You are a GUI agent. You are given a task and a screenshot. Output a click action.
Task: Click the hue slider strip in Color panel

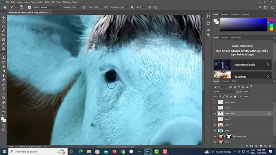click(x=271, y=25)
